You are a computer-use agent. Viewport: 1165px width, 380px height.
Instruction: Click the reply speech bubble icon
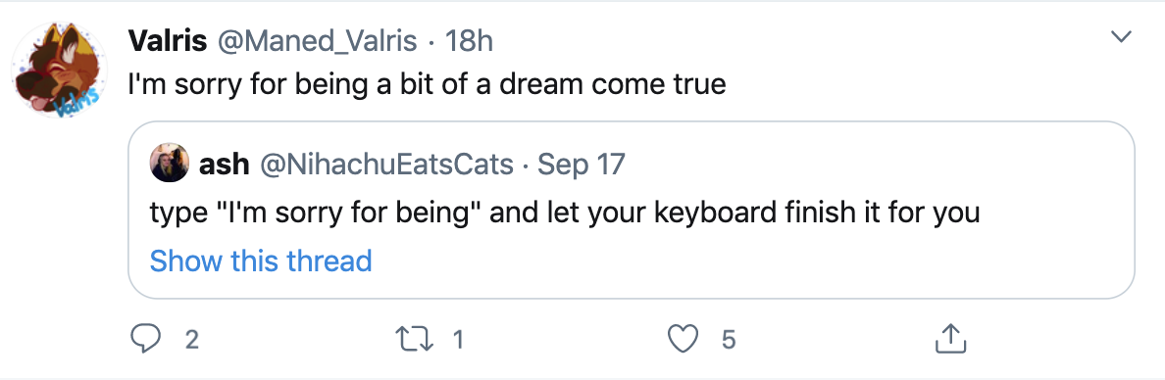click(x=145, y=339)
